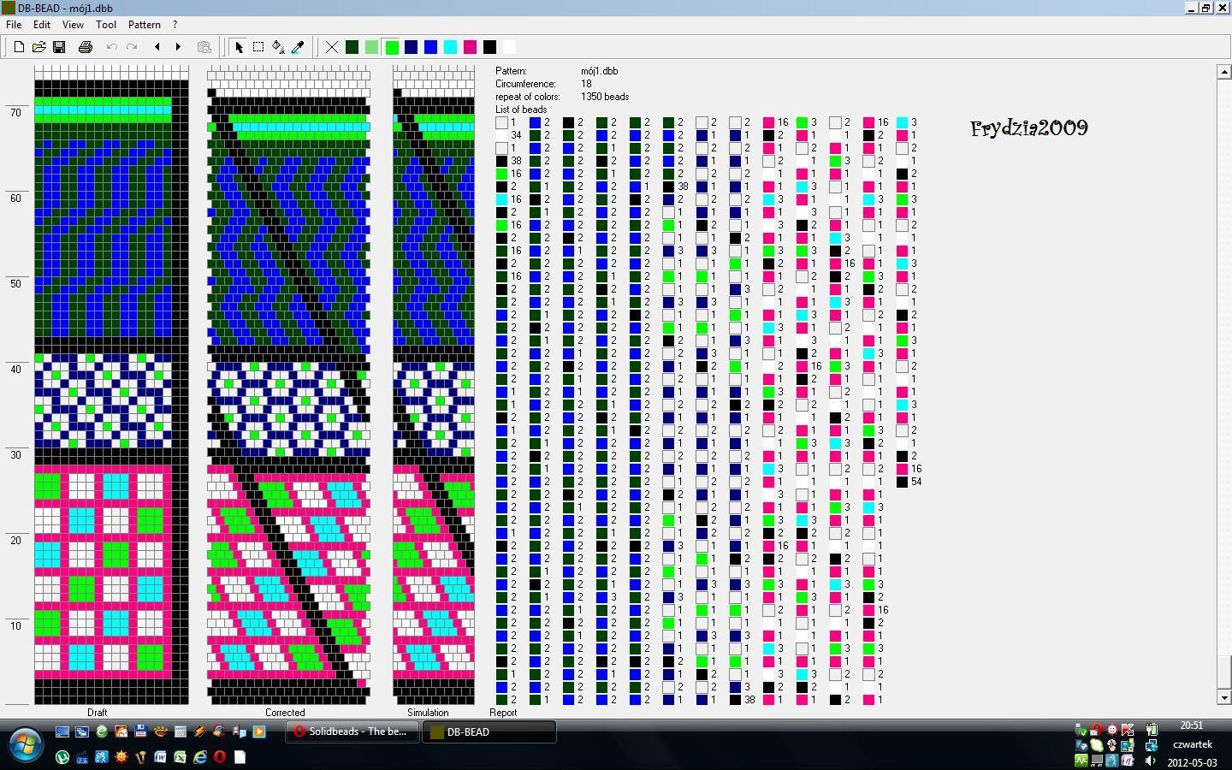Click the pattern name mój1.dbb text
This screenshot has width=1232, height=770.
[x=599, y=71]
